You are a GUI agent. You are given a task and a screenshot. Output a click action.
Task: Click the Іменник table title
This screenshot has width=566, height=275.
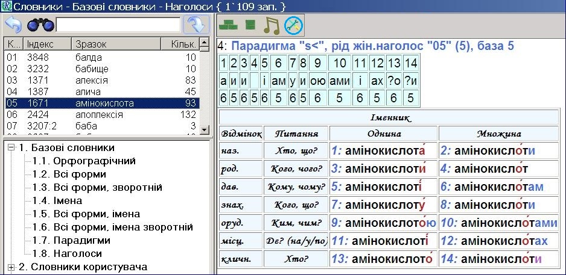389,117
